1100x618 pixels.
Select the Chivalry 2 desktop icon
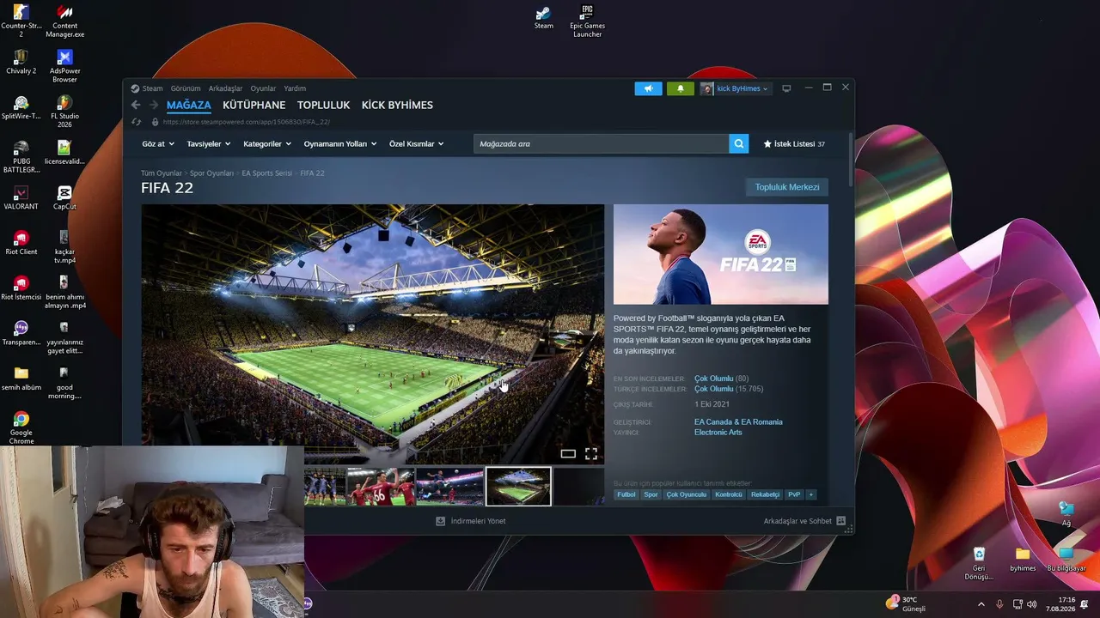(21, 62)
